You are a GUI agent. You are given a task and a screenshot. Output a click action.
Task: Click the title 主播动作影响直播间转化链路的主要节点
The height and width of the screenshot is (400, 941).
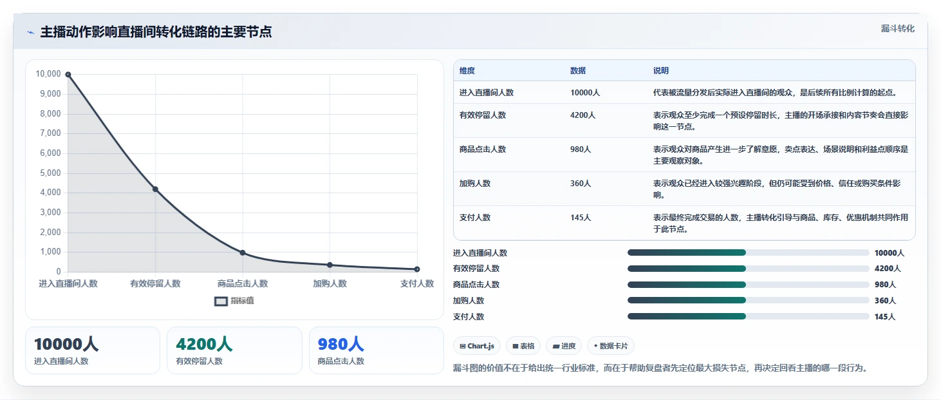156,32
